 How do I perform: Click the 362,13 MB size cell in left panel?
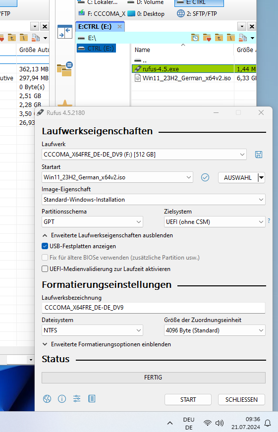(x=34, y=69)
